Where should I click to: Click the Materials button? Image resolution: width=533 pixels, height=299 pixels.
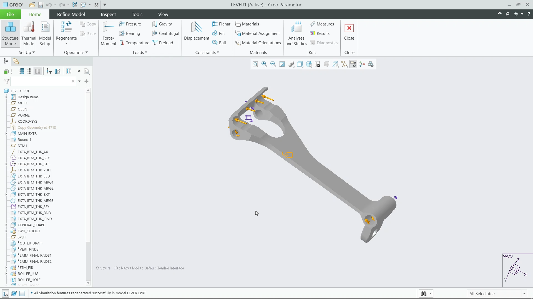click(x=247, y=24)
